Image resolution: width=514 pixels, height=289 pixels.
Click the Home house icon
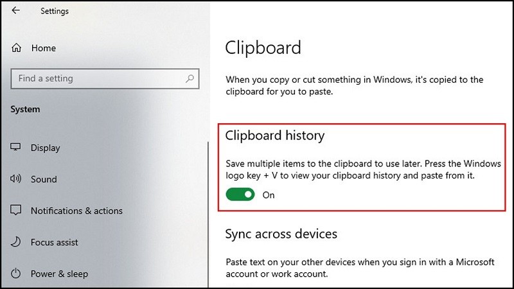16,48
